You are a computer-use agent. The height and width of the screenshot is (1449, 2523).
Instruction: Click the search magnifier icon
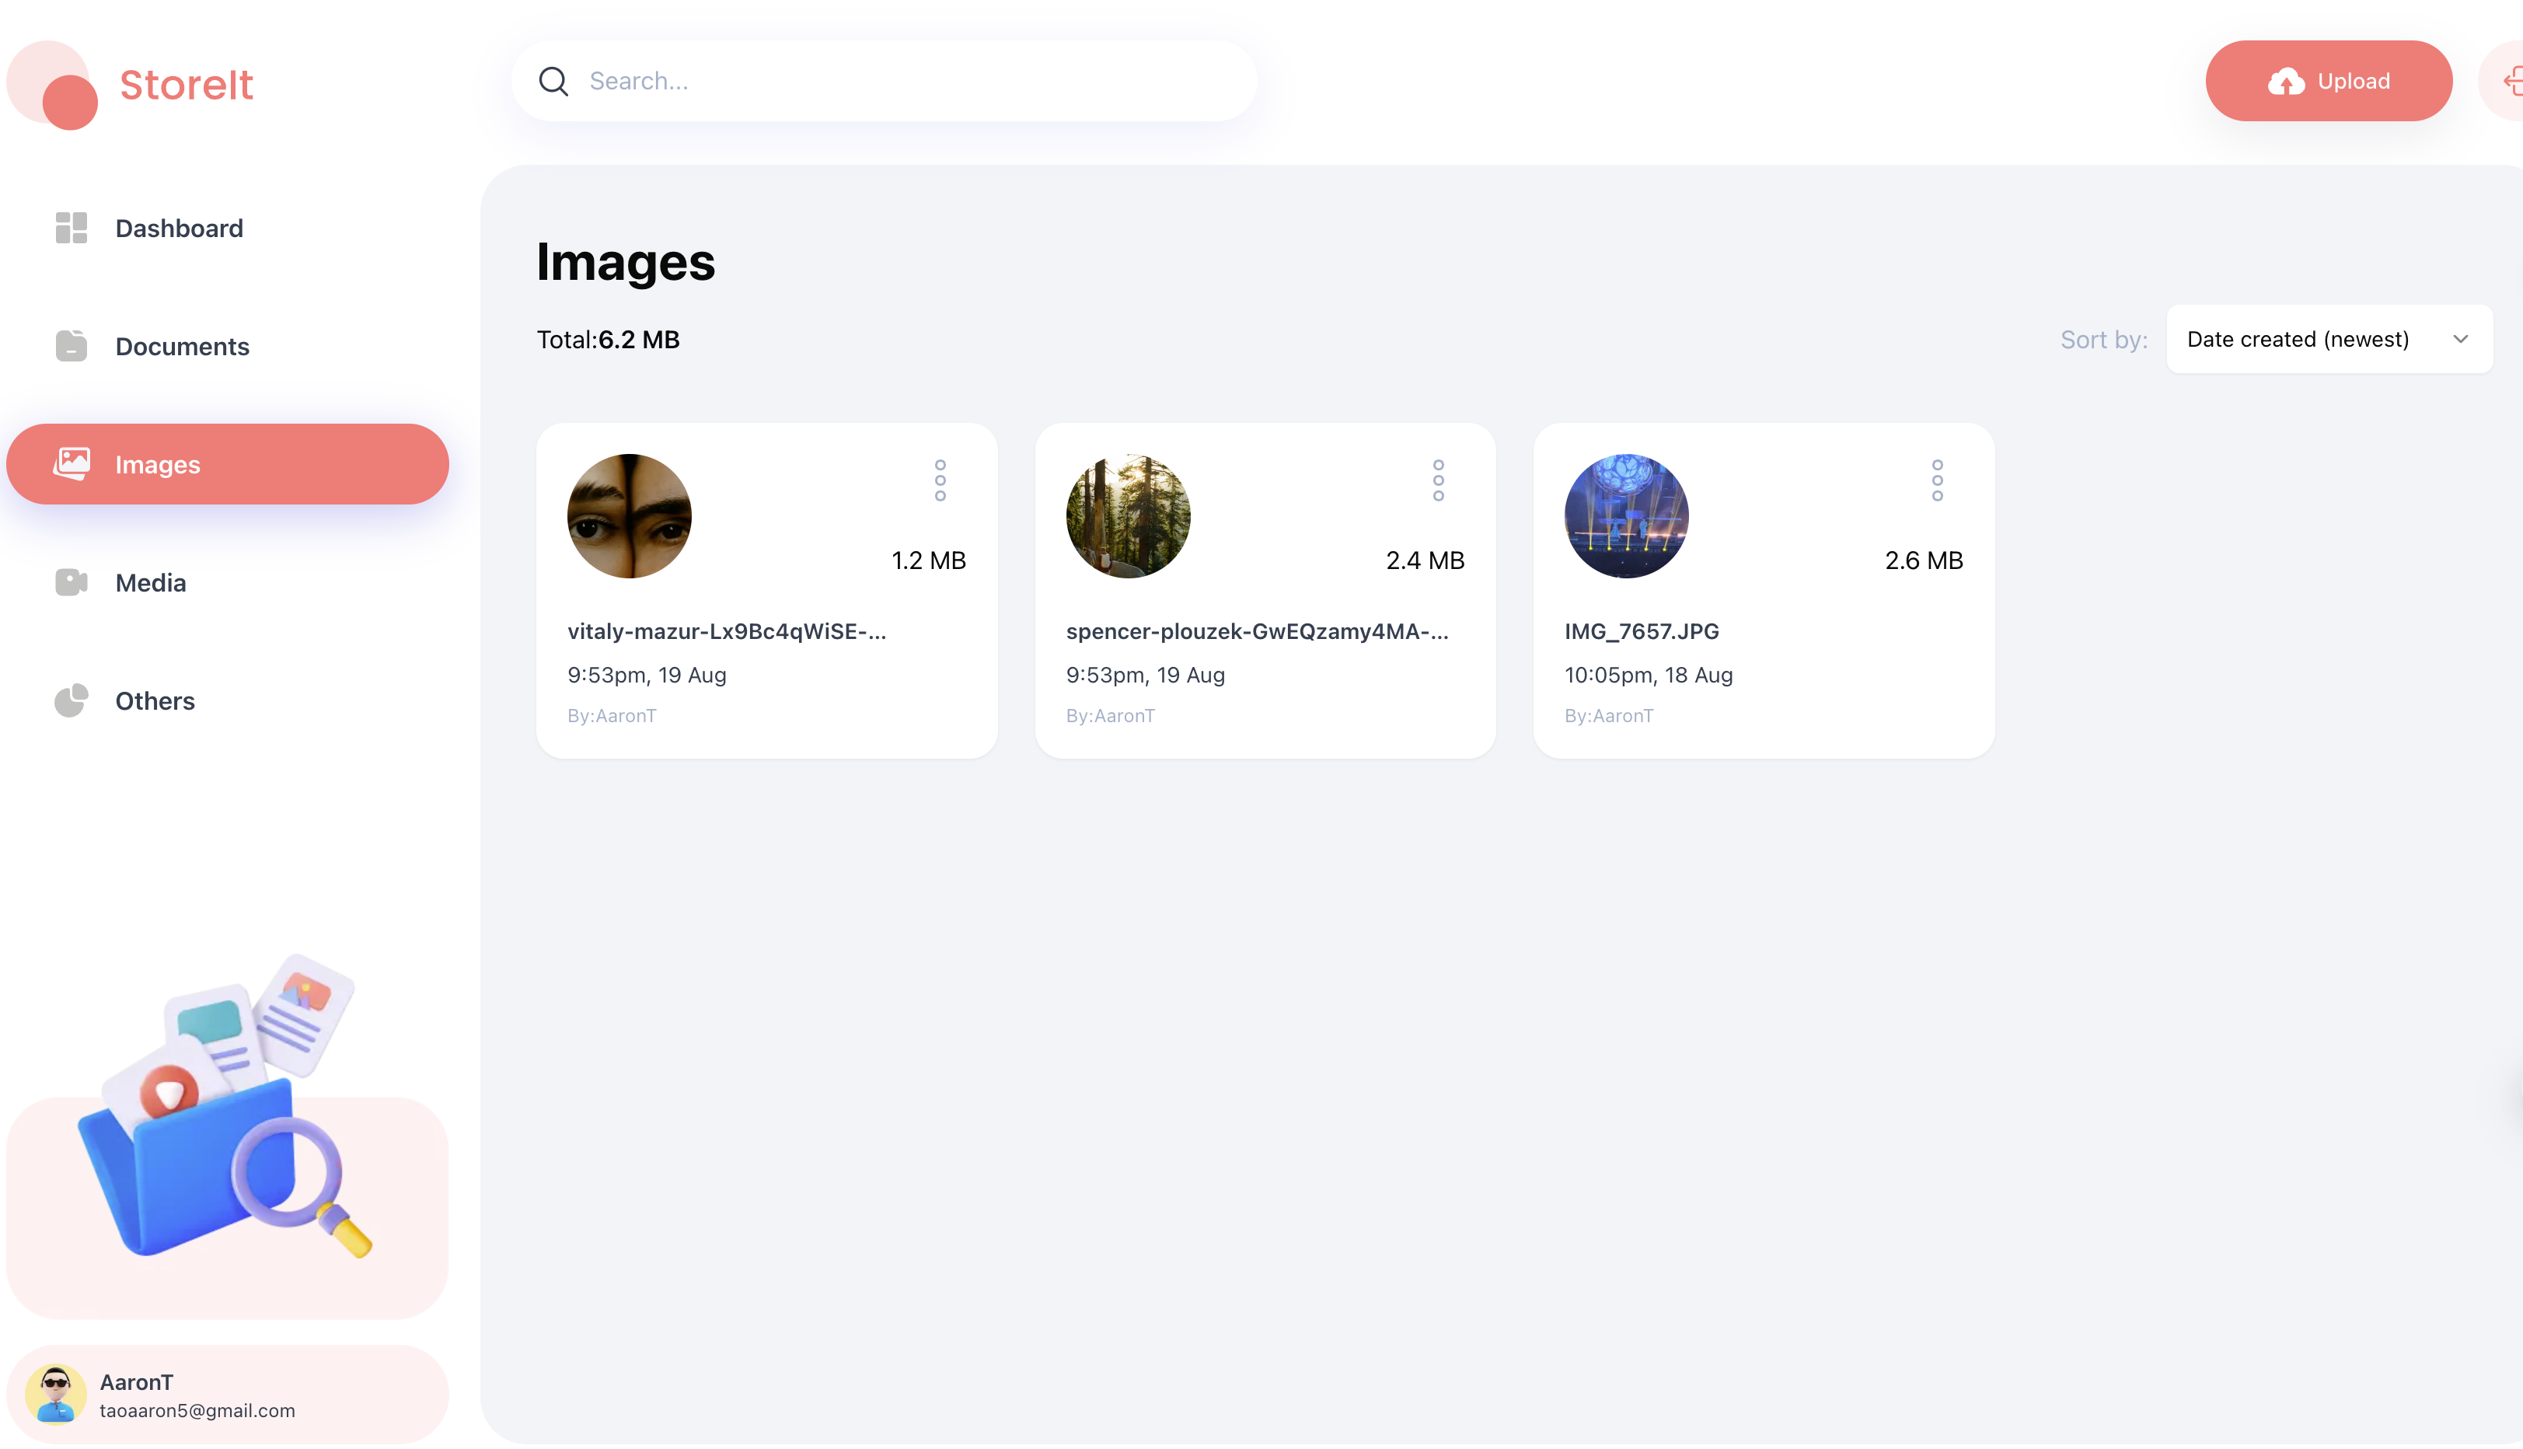(553, 82)
